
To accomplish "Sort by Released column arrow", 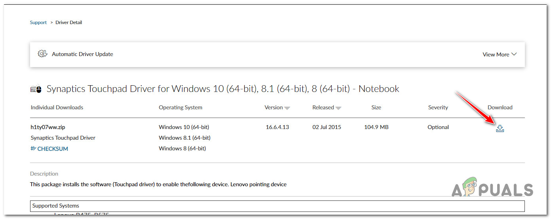I will pyautogui.click(x=338, y=108).
